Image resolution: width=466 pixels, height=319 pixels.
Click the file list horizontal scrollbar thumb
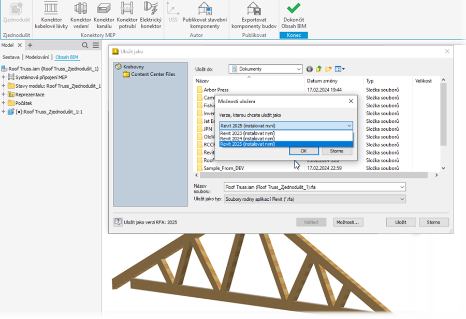point(314,175)
